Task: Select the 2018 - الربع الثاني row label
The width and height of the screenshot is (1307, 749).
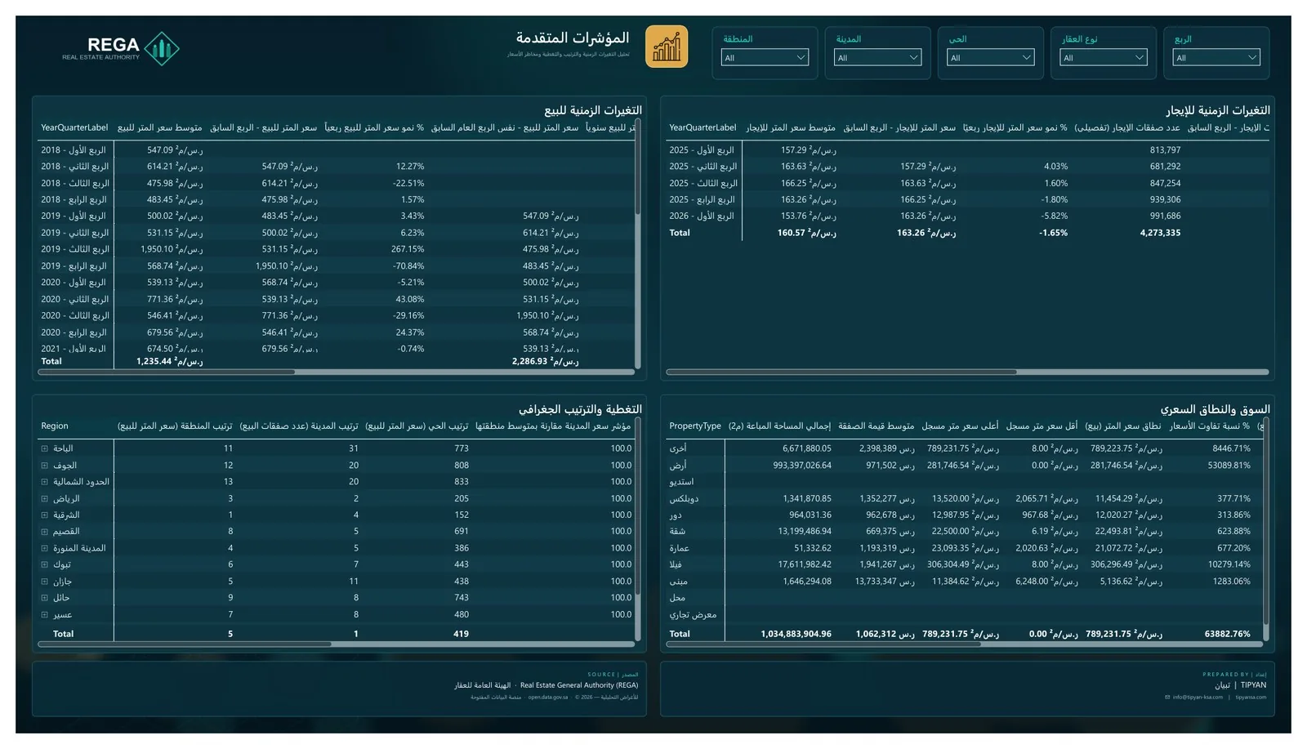Action: (x=74, y=167)
